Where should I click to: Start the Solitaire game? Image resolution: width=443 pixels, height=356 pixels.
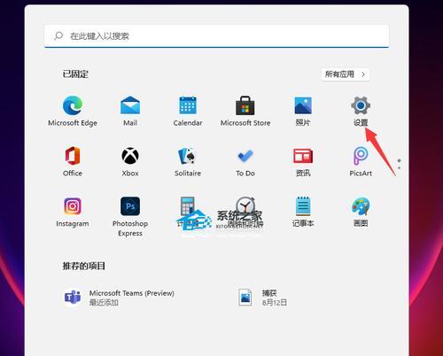[x=188, y=161]
